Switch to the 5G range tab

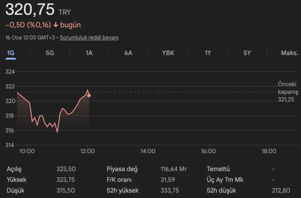pyautogui.click(x=50, y=53)
